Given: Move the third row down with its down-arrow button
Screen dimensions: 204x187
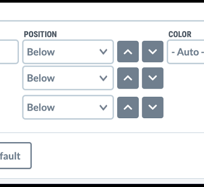Looking at the screenshot, I should pyautogui.click(x=152, y=108).
